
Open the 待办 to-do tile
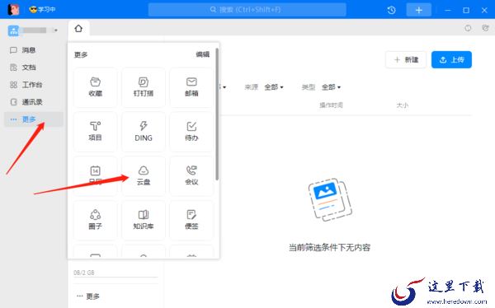(x=191, y=132)
